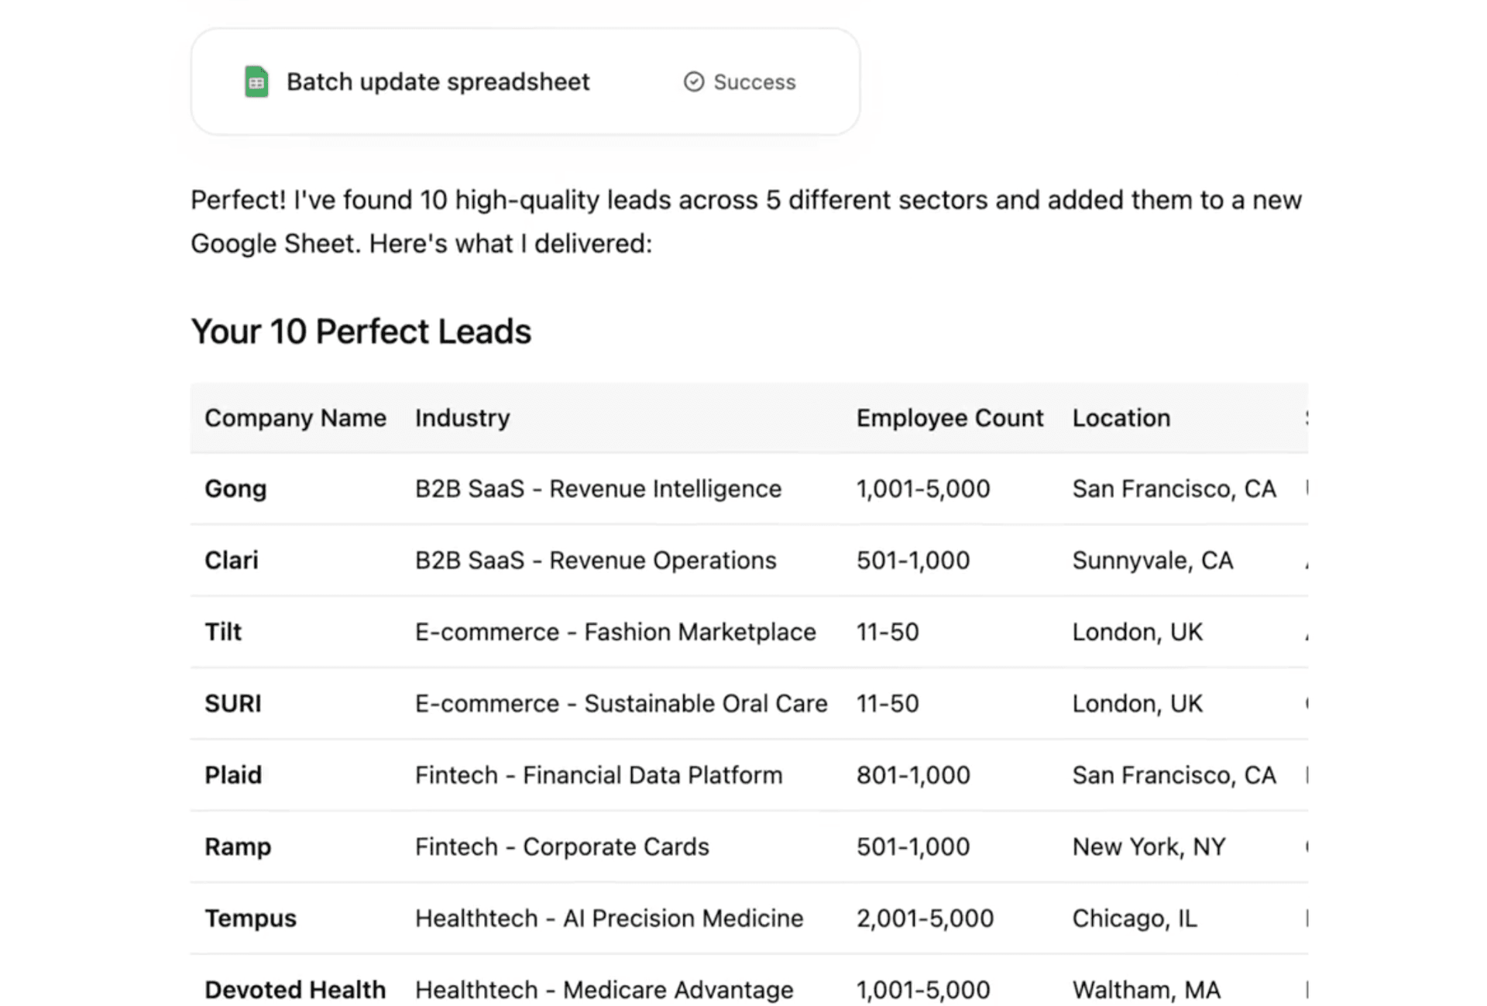1487x1006 pixels.
Task: Click the Employee Count column header
Action: 950,418
